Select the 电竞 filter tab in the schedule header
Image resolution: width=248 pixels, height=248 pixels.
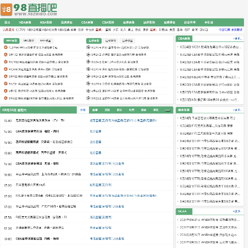pyautogui.click(x=131, y=110)
